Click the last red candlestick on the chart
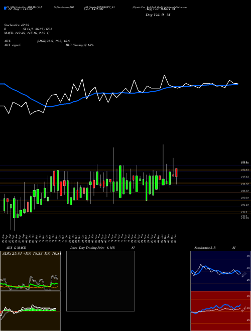This screenshot has width=251, height=331. 176,173
